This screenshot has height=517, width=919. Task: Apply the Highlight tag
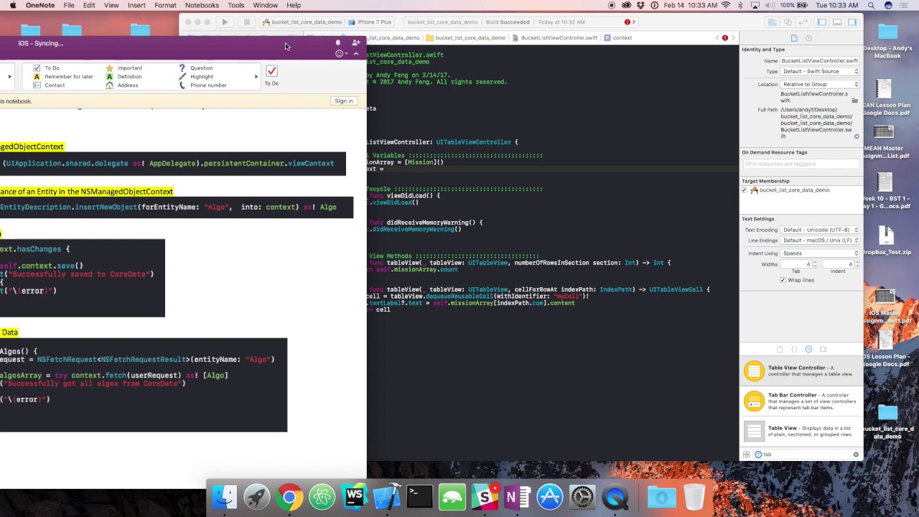pos(196,77)
